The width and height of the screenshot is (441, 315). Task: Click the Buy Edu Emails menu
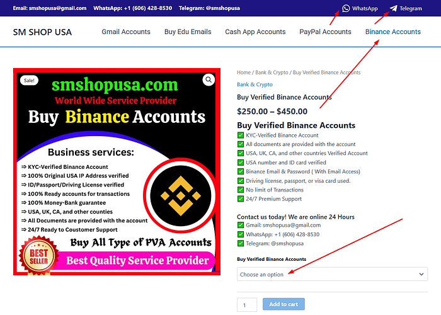[x=188, y=31]
